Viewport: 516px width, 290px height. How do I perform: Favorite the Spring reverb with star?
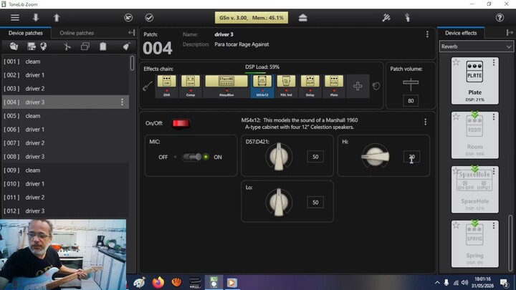click(x=456, y=226)
